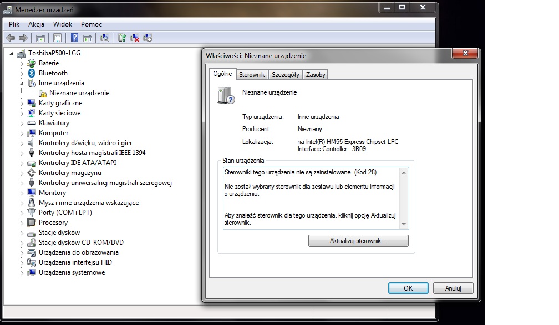Click the Back arrow in toolbar

tap(10, 38)
